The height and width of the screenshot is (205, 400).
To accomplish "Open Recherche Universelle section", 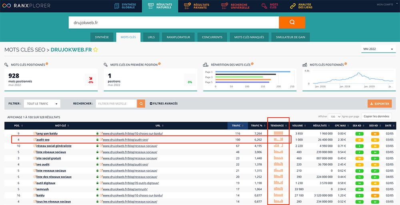I will [235, 6].
